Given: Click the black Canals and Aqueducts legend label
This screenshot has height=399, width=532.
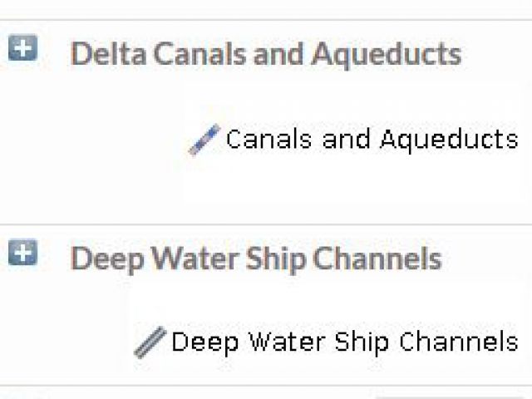Looking at the screenshot, I should [x=372, y=140].
